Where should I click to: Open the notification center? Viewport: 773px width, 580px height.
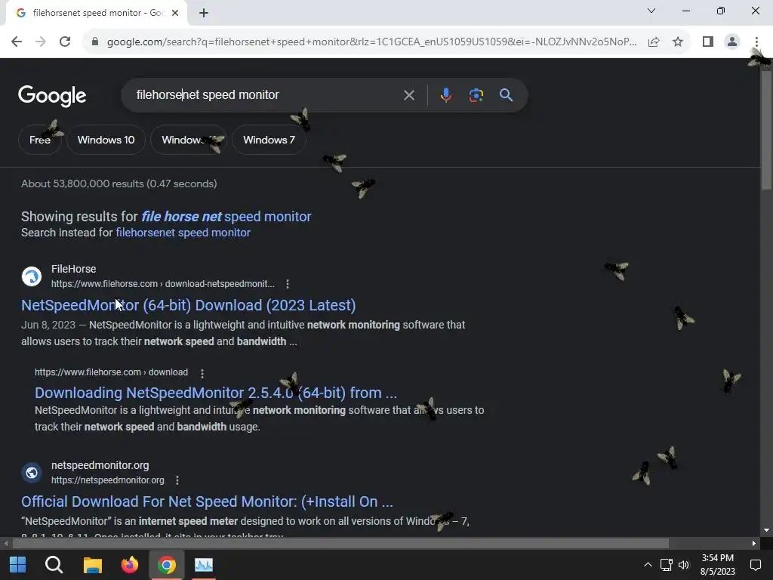click(x=755, y=565)
